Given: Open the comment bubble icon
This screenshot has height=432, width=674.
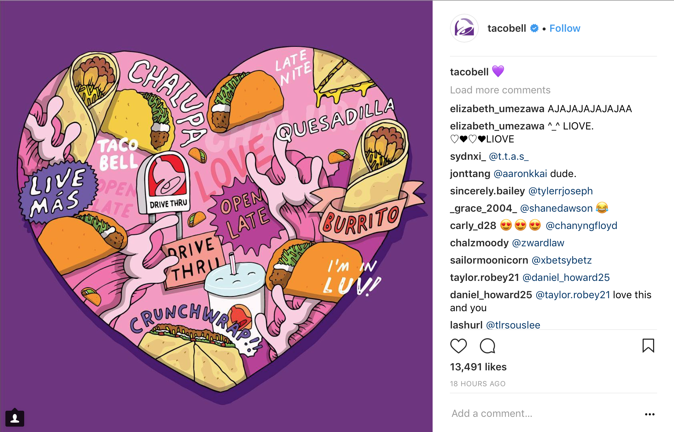Looking at the screenshot, I should tap(487, 346).
